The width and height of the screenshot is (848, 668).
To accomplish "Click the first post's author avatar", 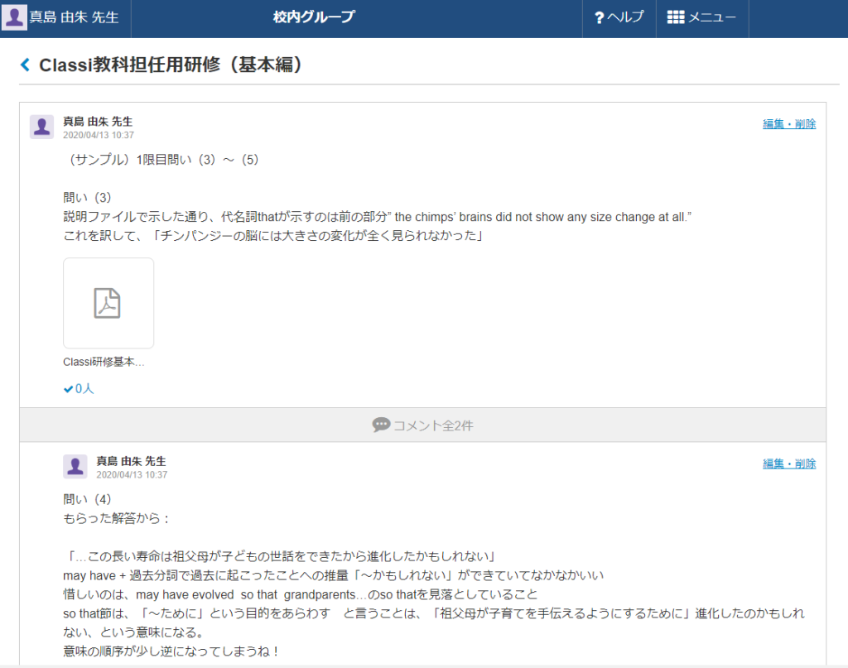I will click(41, 127).
